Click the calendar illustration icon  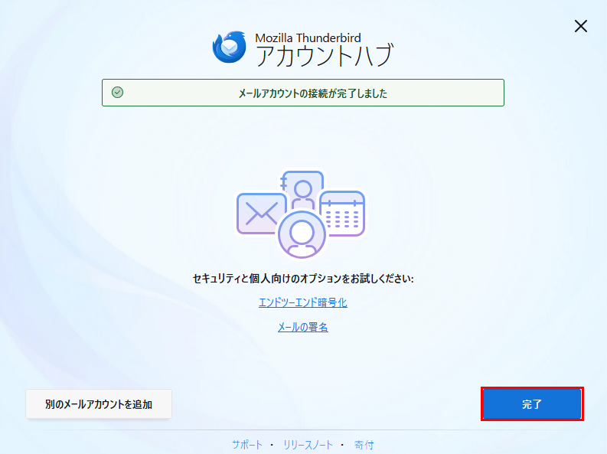(x=343, y=213)
